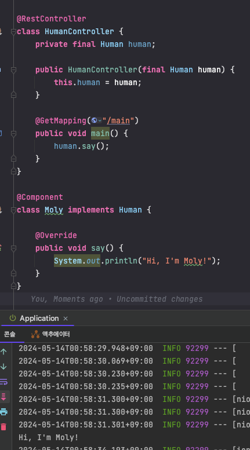The height and width of the screenshot is (450, 250).
Task: Click the "Hi, I'm Moly!" string in code
Action: [x=177, y=261]
